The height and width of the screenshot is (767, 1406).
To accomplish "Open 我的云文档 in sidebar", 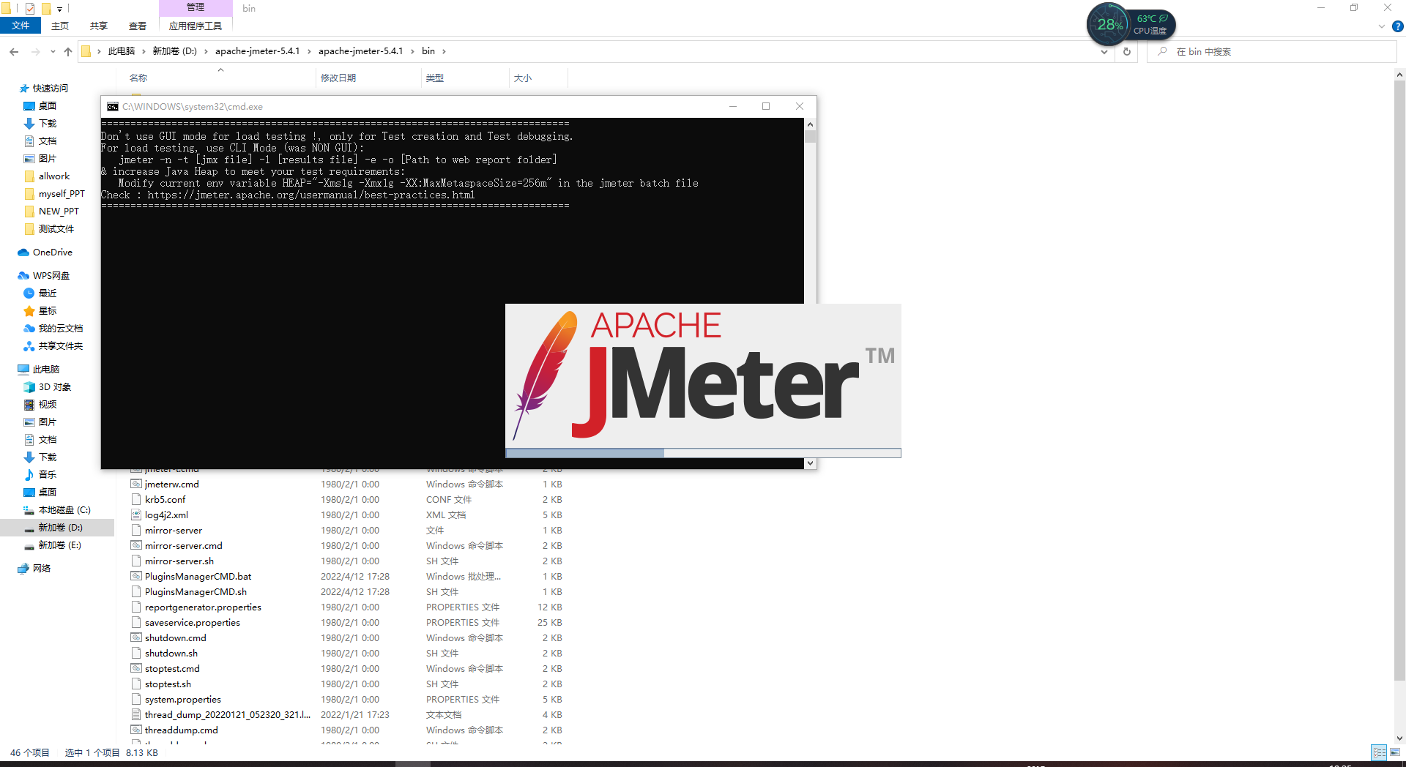I will point(61,329).
